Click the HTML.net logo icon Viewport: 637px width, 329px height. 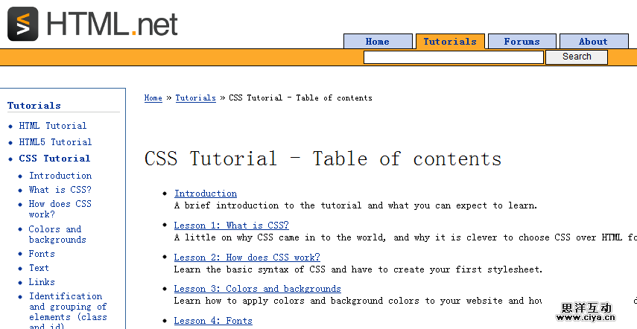coord(23,24)
